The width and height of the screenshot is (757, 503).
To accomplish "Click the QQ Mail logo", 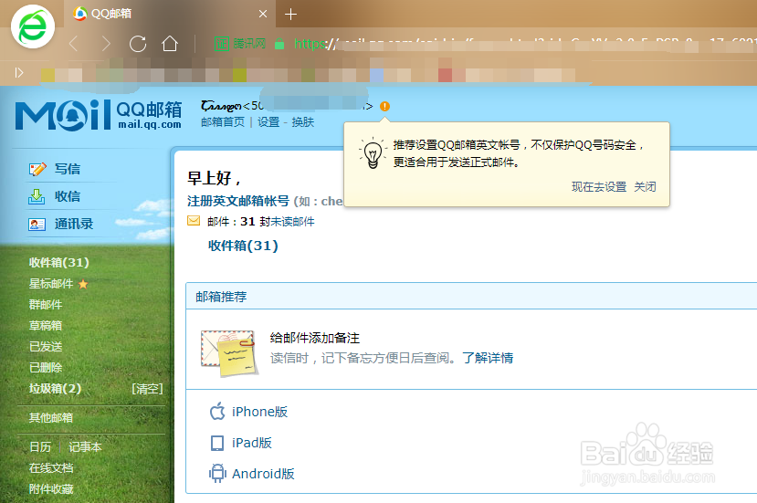I will coord(99,115).
